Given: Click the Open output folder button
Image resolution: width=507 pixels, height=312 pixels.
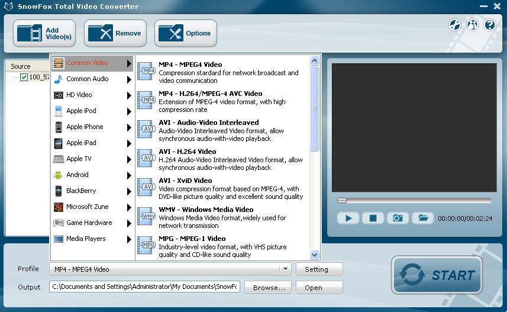Looking at the screenshot, I should click(x=319, y=287).
